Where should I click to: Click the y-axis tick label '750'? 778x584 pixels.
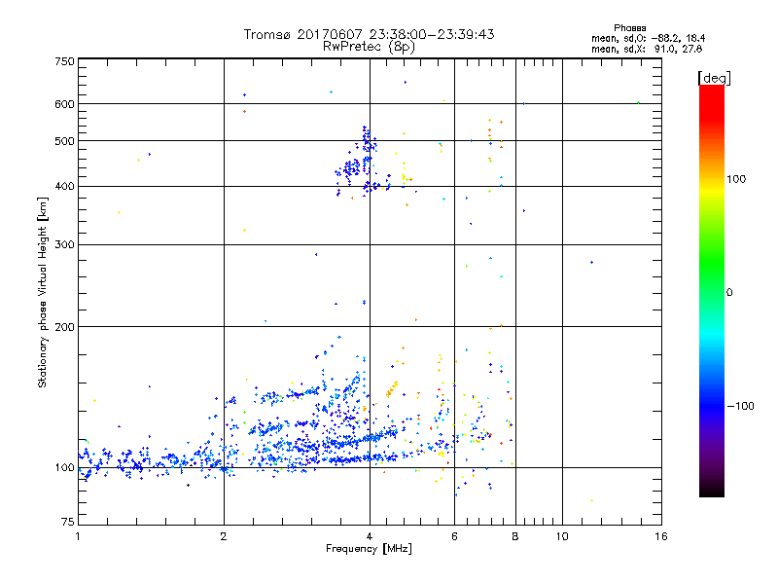tap(65, 61)
